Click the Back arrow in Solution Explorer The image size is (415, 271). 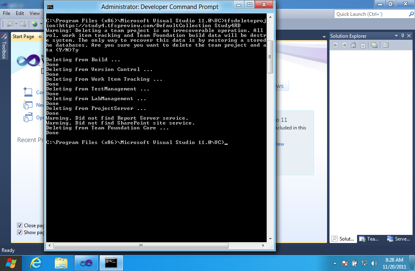pos(335,45)
